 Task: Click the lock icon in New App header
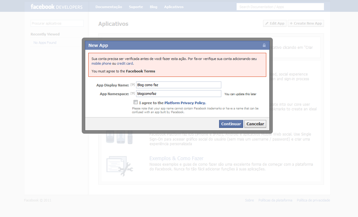coord(264,45)
